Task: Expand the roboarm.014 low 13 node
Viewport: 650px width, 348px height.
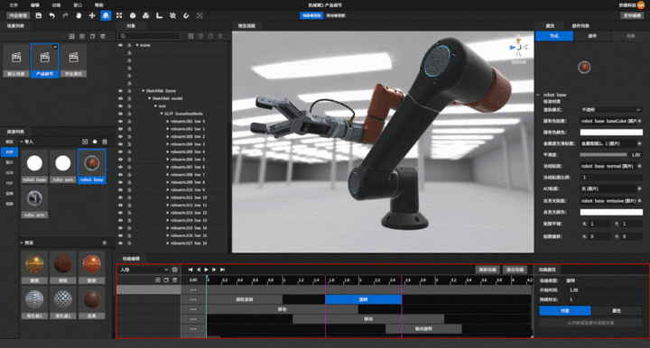Action: [x=168, y=220]
